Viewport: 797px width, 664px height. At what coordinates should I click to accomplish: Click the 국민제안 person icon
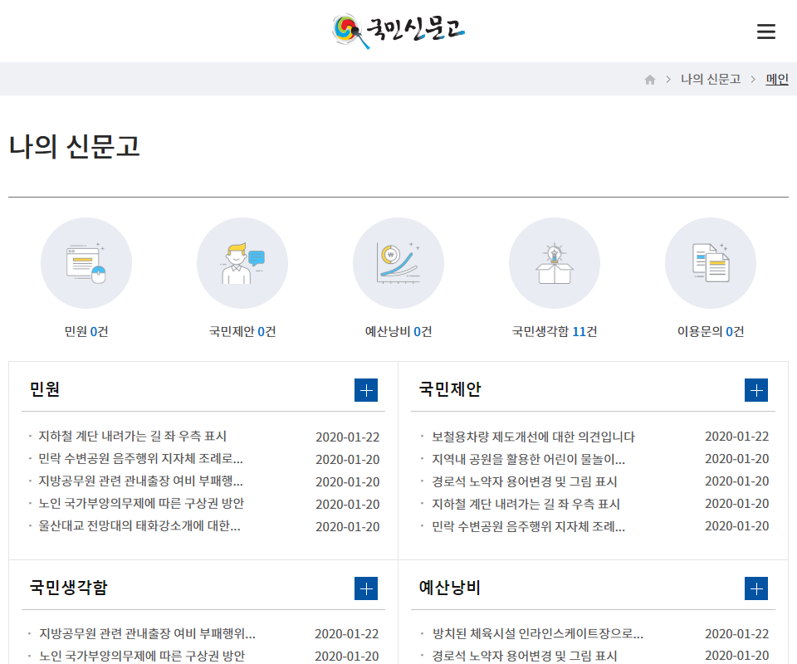(x=242, y=263)
